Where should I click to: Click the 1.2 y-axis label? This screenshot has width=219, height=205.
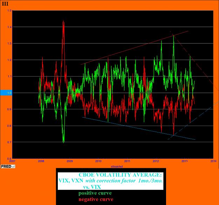pyautogui.click(x=9, y=60)
